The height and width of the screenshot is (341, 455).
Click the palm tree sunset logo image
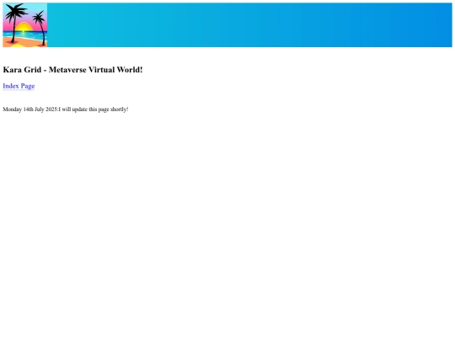25,25
